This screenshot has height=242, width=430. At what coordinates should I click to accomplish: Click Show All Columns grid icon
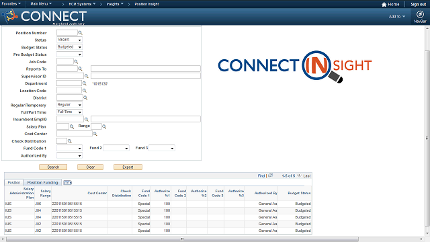click(x=67, y=182)
